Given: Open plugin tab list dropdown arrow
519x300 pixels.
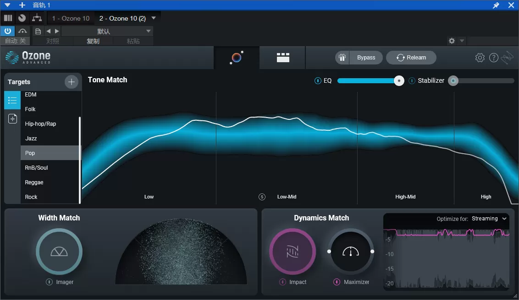Looking at the screenshot, I should click(154, 18).
